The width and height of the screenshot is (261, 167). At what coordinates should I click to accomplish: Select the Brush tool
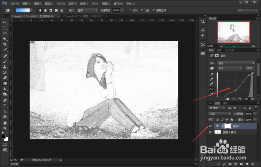point(5,62)
